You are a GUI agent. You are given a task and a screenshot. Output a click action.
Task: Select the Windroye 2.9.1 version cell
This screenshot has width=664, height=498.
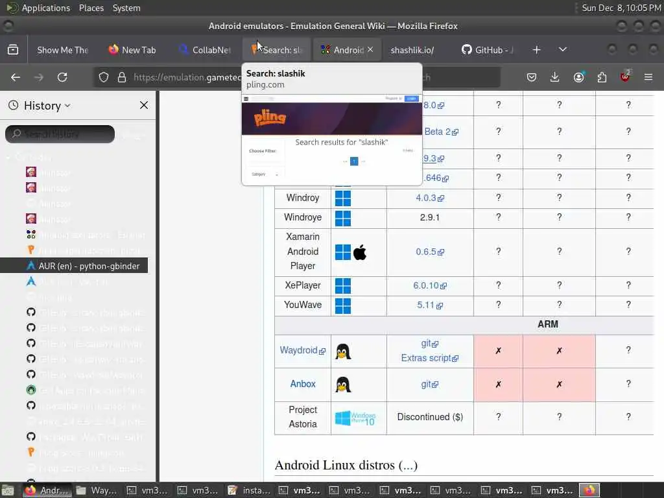(x=430, y=218)
